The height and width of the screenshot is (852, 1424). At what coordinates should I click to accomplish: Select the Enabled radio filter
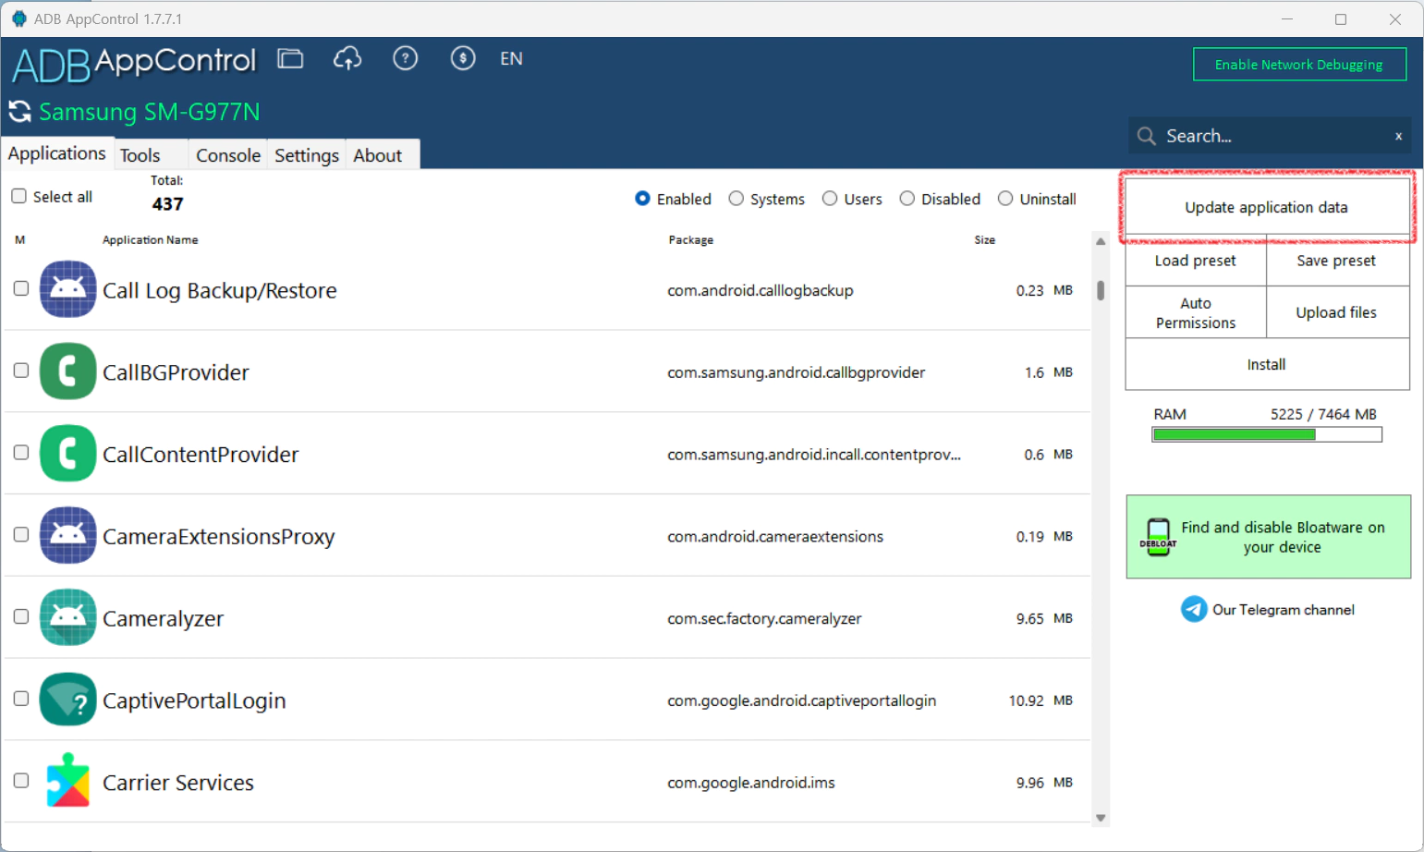pos(642,199)
